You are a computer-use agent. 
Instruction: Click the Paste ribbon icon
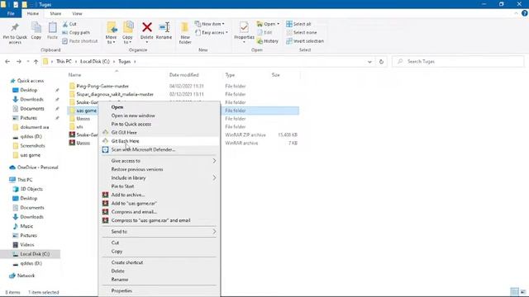tap(52, 31)
